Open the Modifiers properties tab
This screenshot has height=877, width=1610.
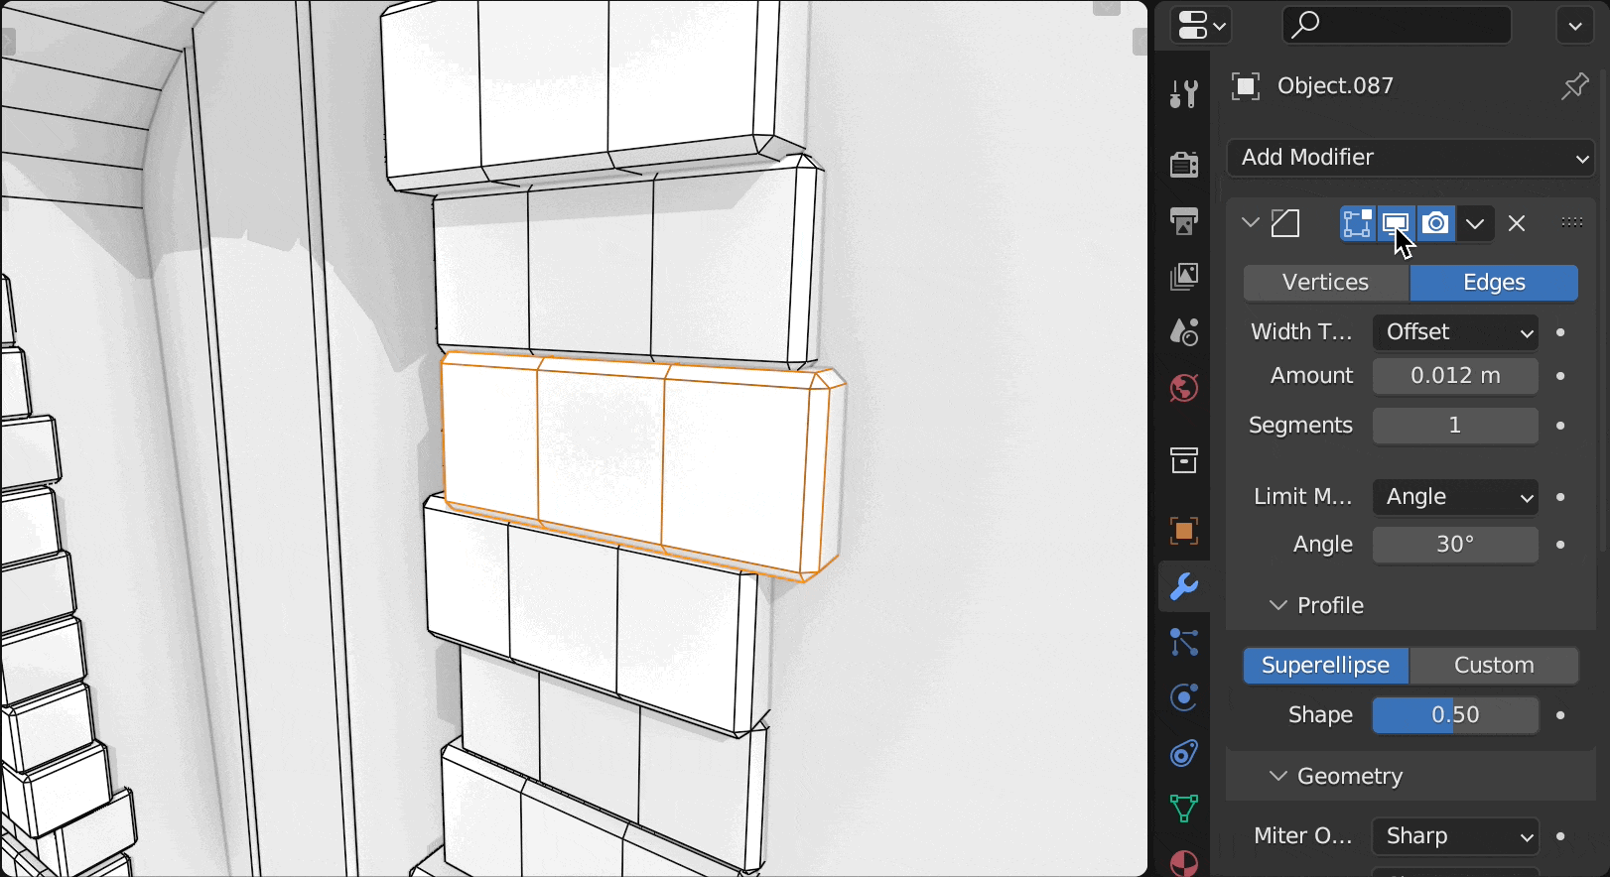[x=1183, y=586]
